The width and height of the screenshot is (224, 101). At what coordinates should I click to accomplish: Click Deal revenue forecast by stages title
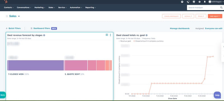[x=25, y=35]
